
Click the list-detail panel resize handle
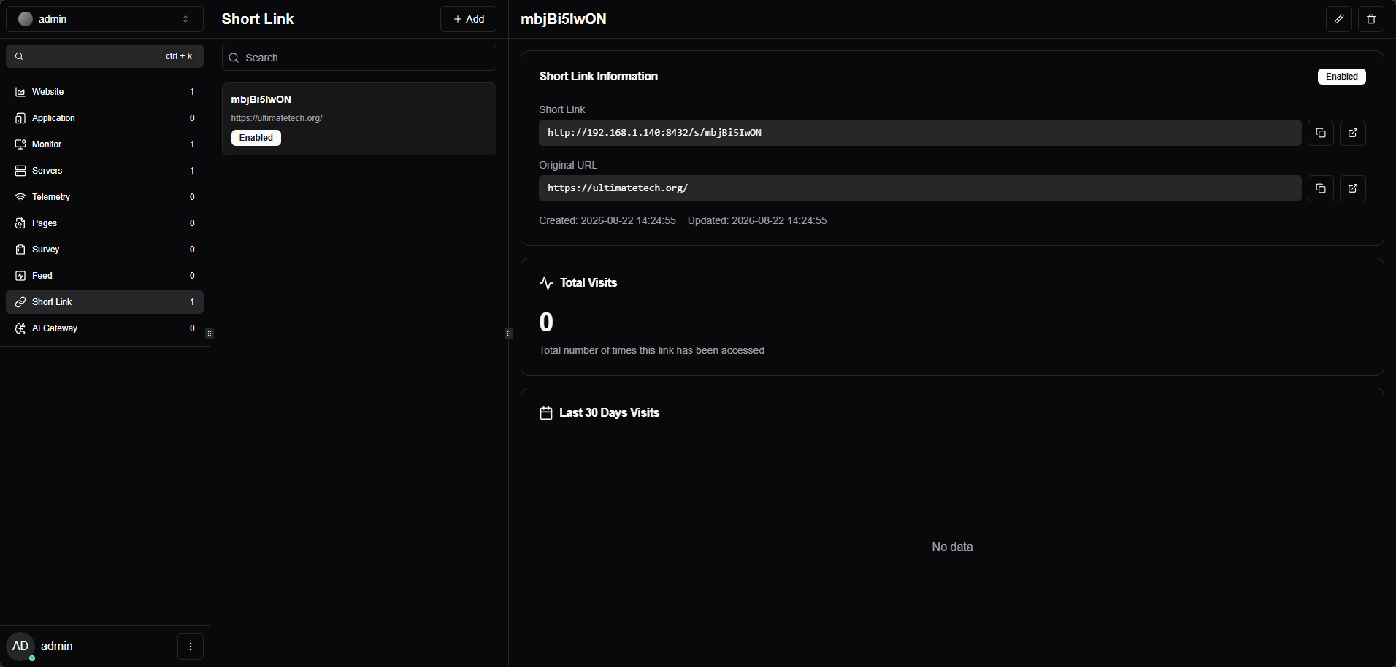[509, 333]
